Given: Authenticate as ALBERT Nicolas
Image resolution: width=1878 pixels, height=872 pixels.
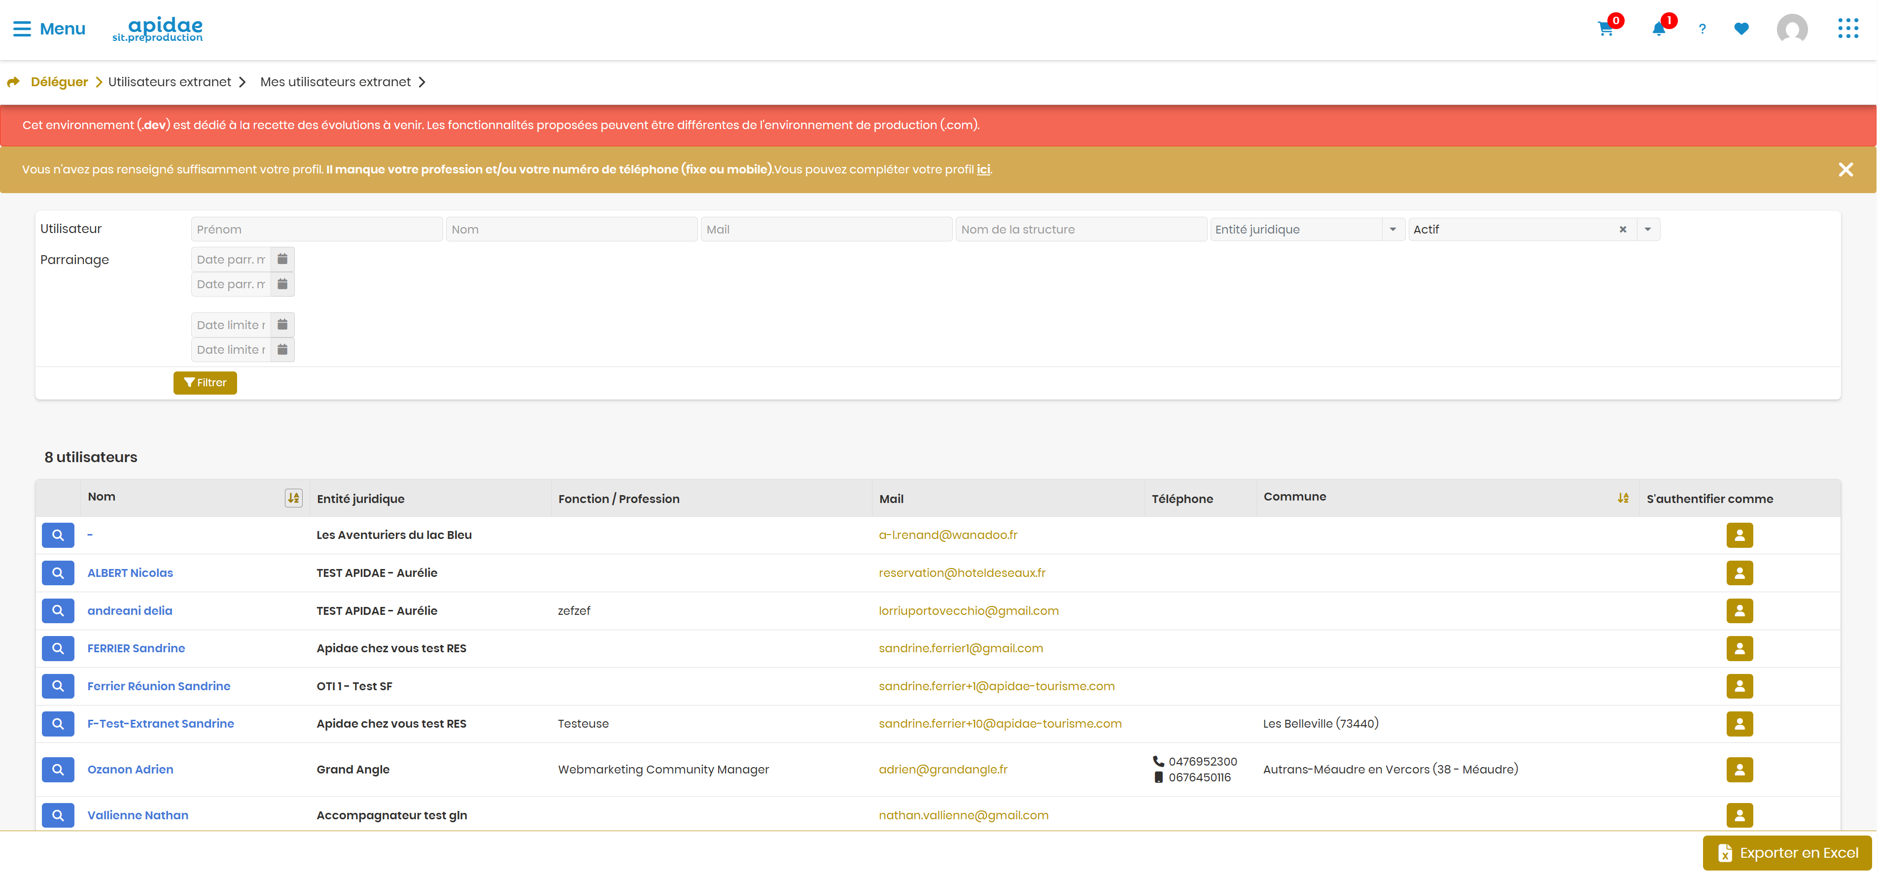Looking at the screenshot, I should pyautogui.click(x=1739, y=573).
